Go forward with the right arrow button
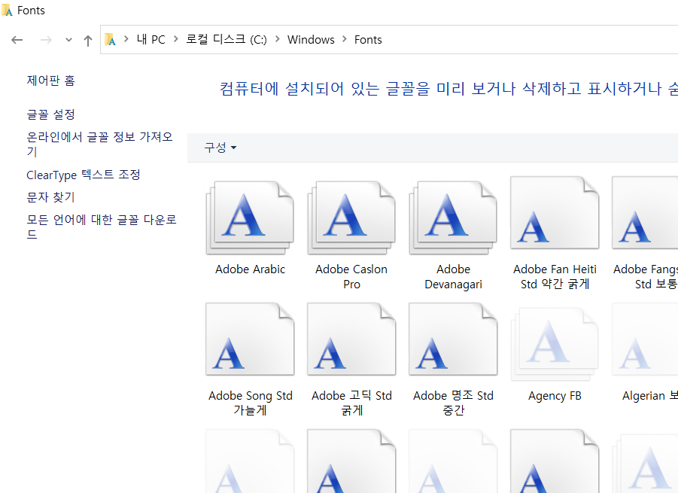 tap(46, 40)
